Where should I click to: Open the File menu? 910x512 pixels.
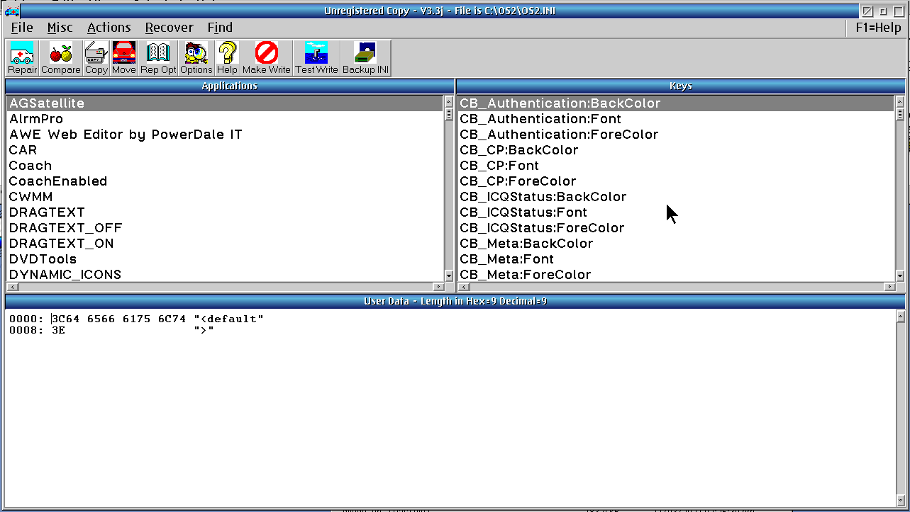(22, 28)
